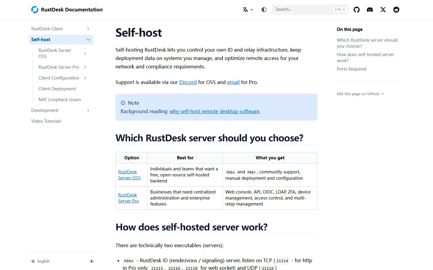Follow the email link for Pro
The height and width of the screenshot is (270, 433).
(233, 82)
